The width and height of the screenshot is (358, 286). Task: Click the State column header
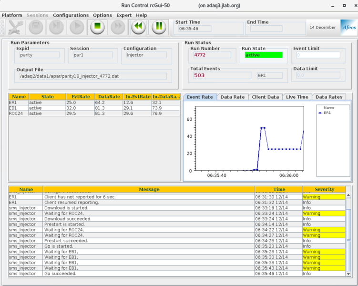pos(48,97)
